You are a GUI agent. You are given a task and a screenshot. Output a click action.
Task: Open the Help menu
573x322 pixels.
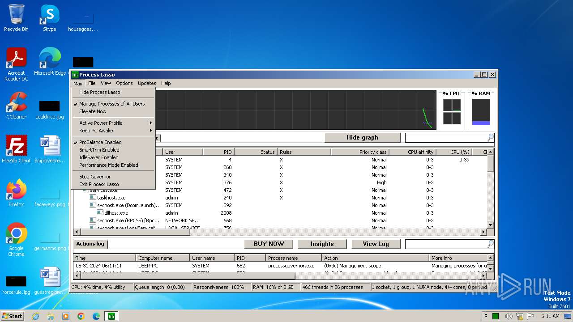[166, 83]
